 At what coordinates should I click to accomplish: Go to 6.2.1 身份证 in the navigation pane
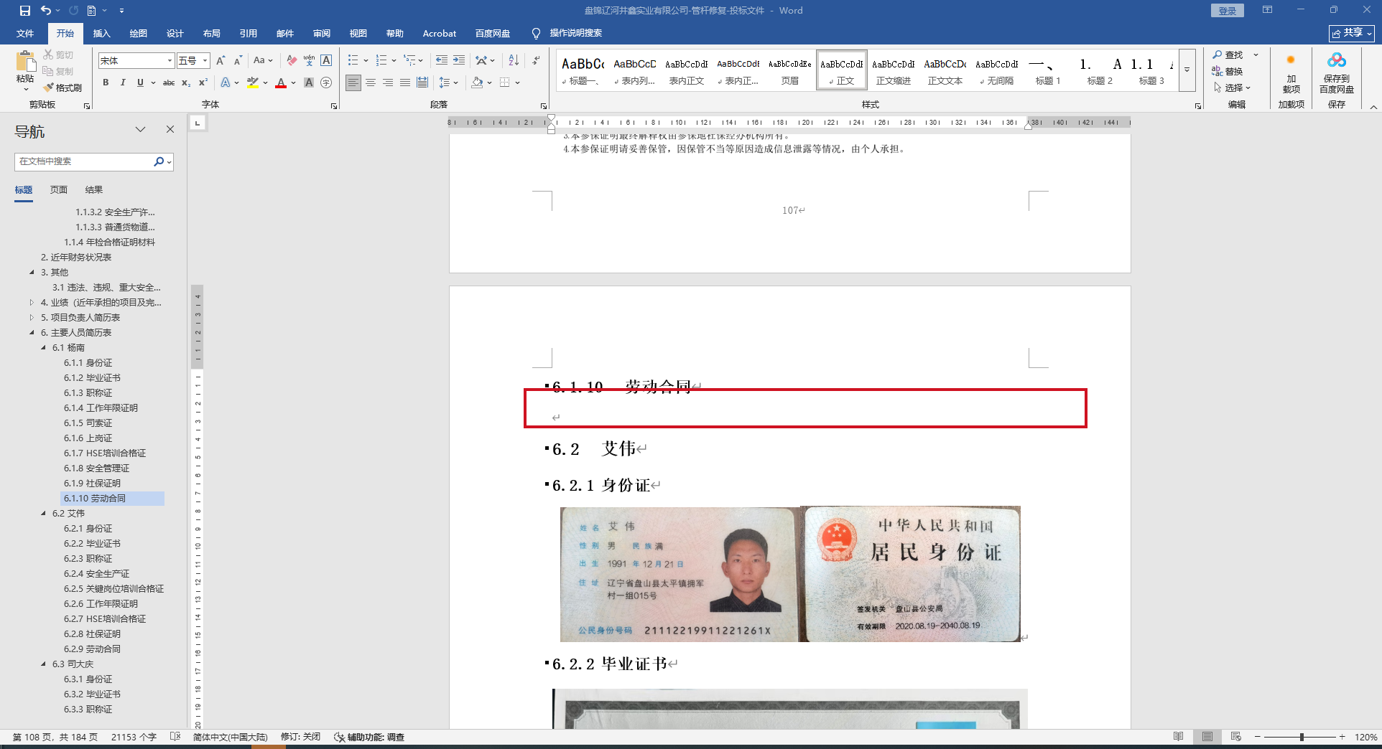click(88, 529)
